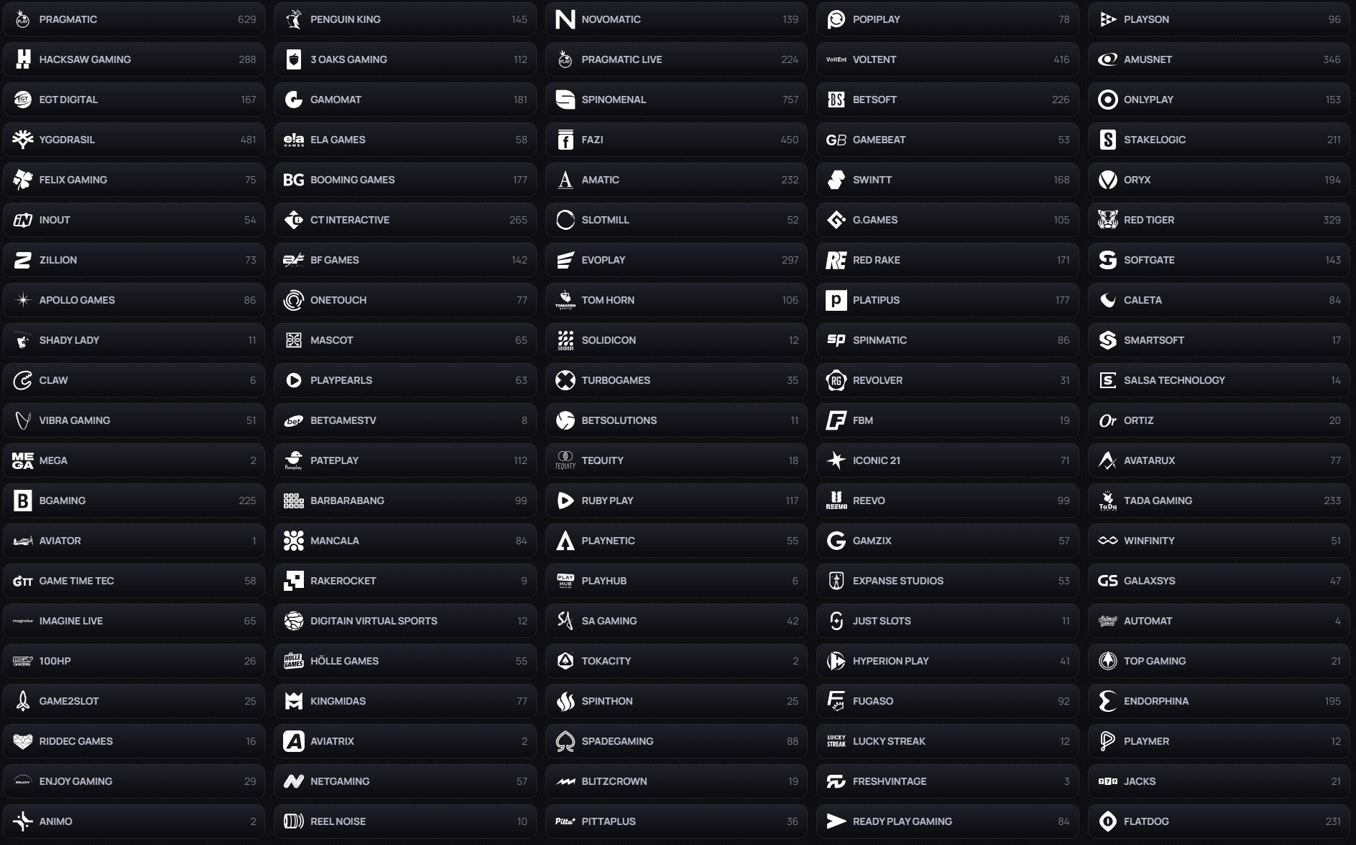This screenshot has width=1356, height=845.
Task: Select the Spinomenal provider with 757 games
Action: click(677, 100)
